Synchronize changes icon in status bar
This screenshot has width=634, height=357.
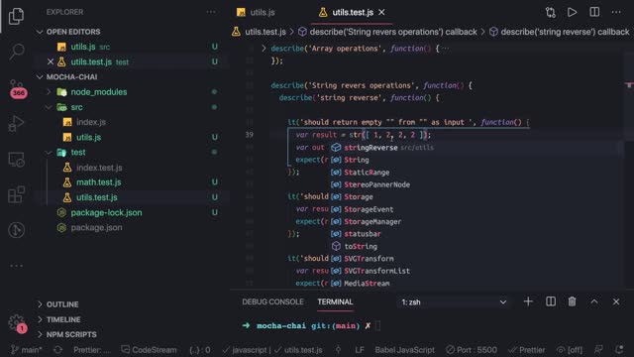(57, 350)
